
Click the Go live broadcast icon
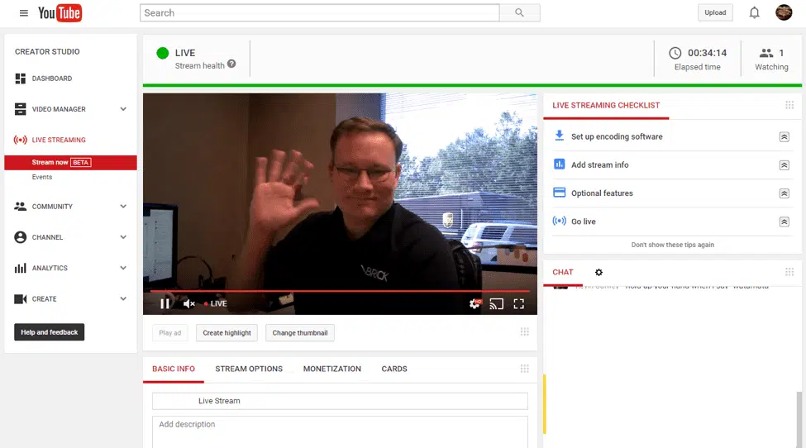point(560,221)
